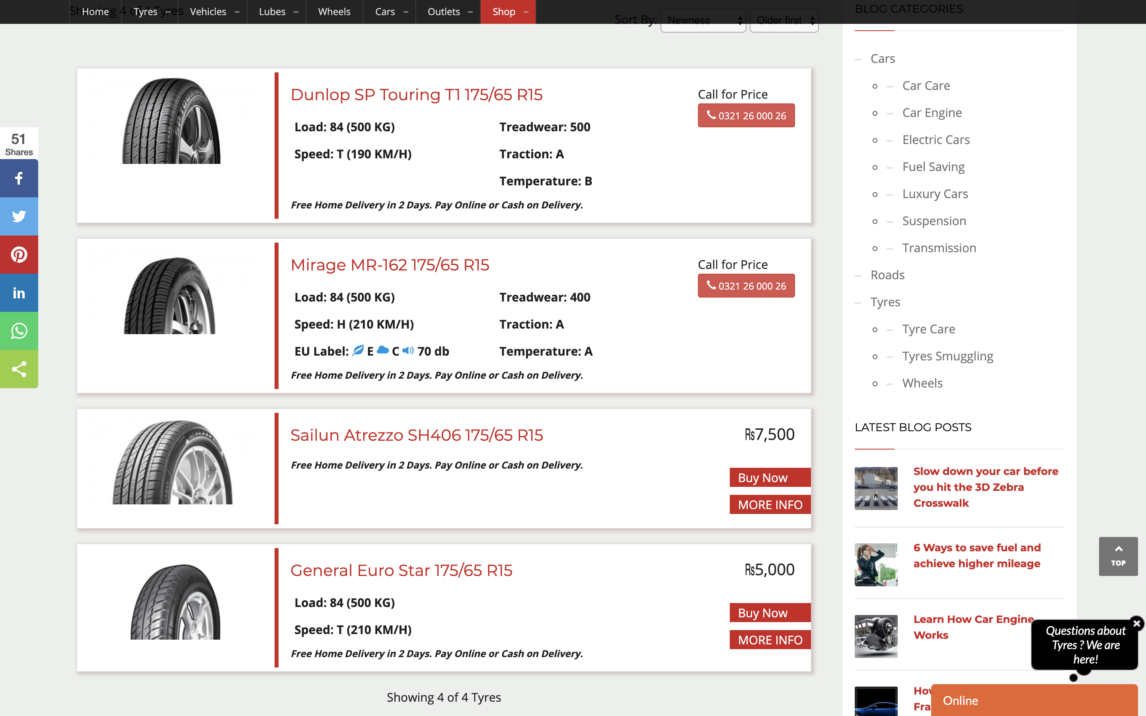View MORE INFO for Sailun Atrezzo
Viewport: 1146px width, 716px height.
pos(770,504)
